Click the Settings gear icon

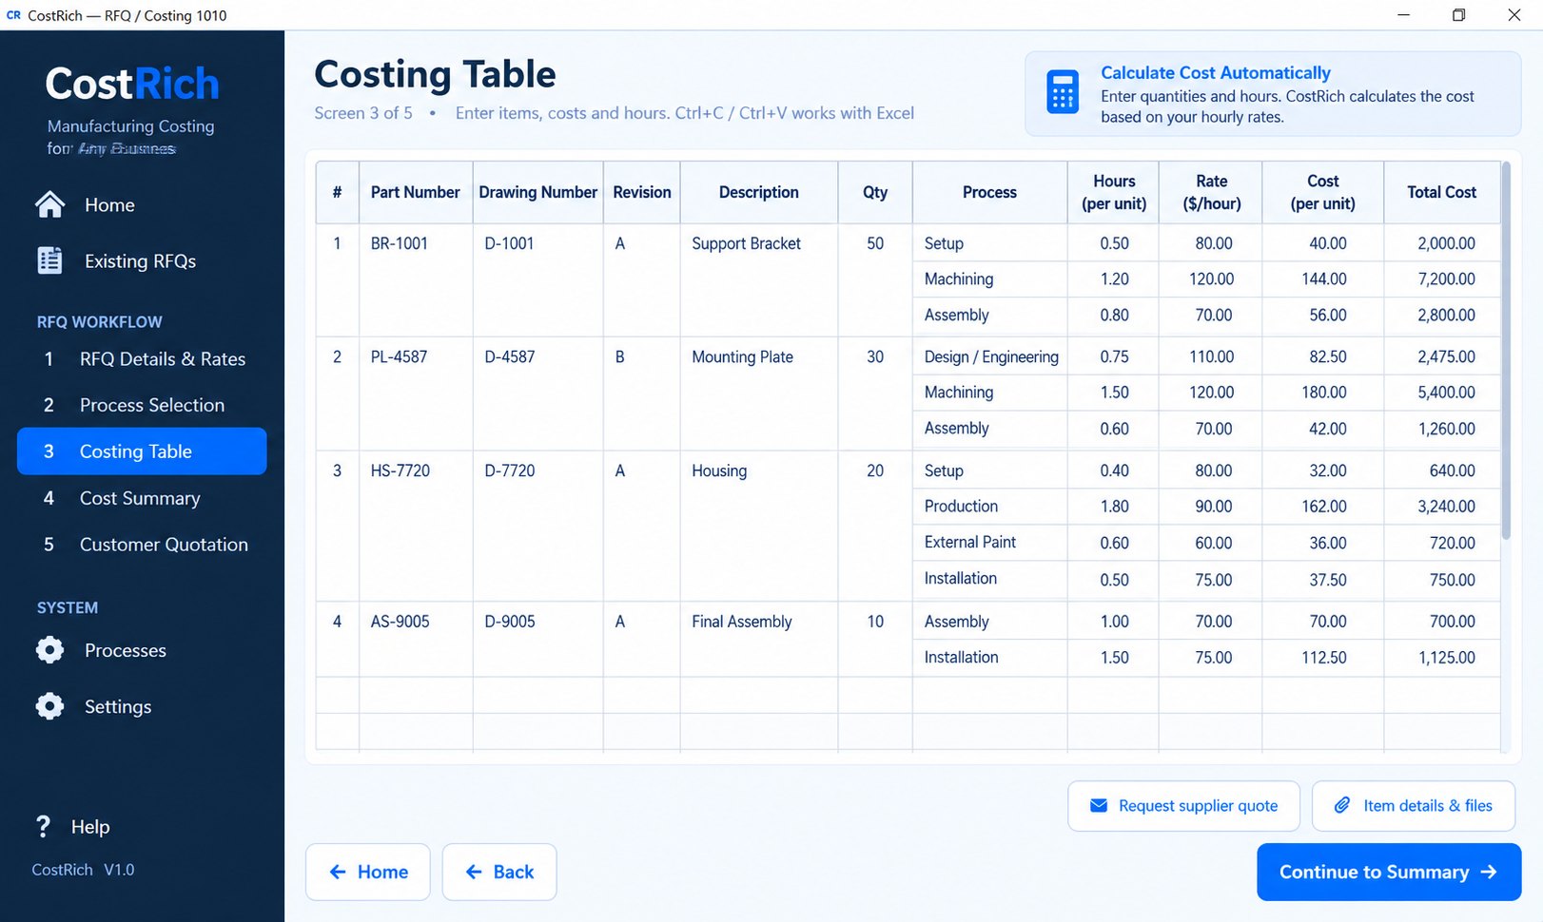pyautogui.click(x=49, y=706)
